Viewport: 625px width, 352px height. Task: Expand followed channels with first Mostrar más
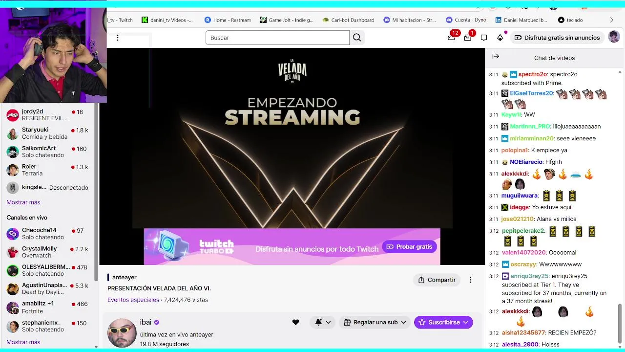click(x=23, y=202)
